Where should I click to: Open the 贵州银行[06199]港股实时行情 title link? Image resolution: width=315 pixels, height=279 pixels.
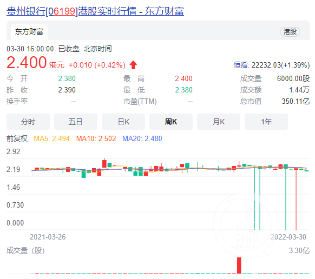pos(95,11)
